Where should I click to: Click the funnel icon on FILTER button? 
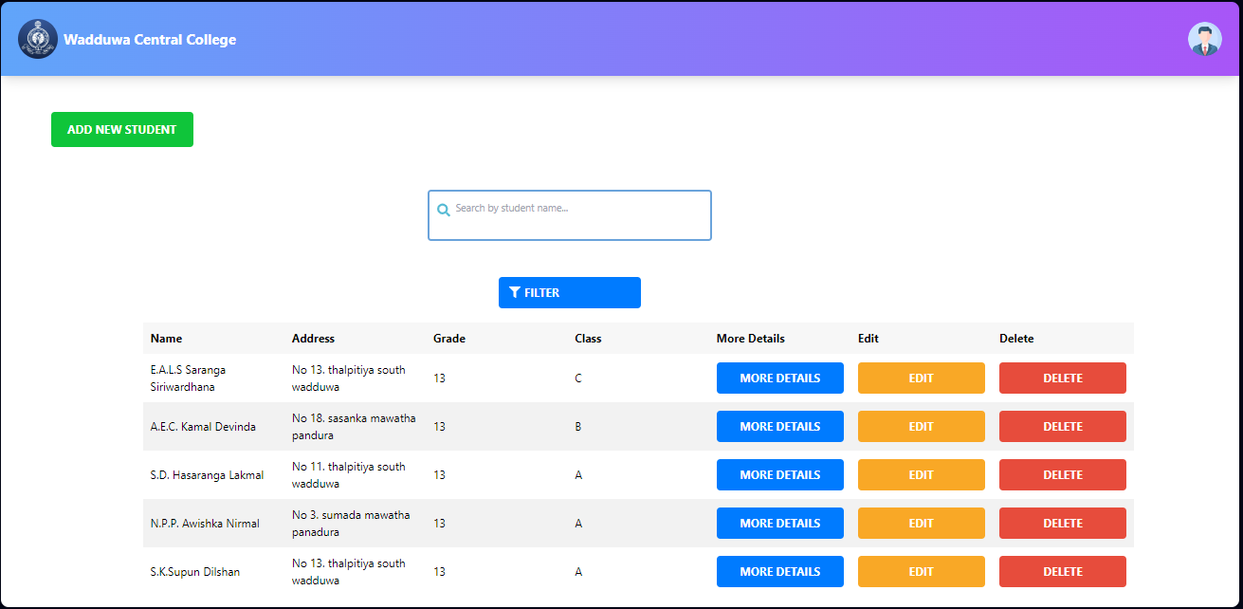coord(515,292)
